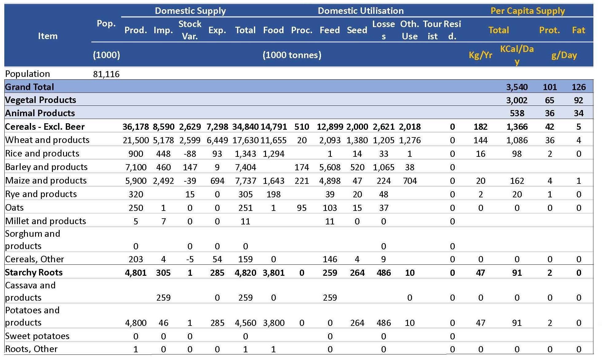Click Potatoes total supply value 4,560

tap(245, 323)
